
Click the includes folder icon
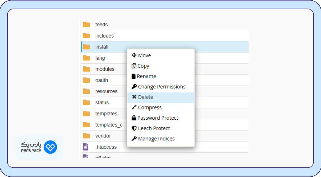click(87, 36)
